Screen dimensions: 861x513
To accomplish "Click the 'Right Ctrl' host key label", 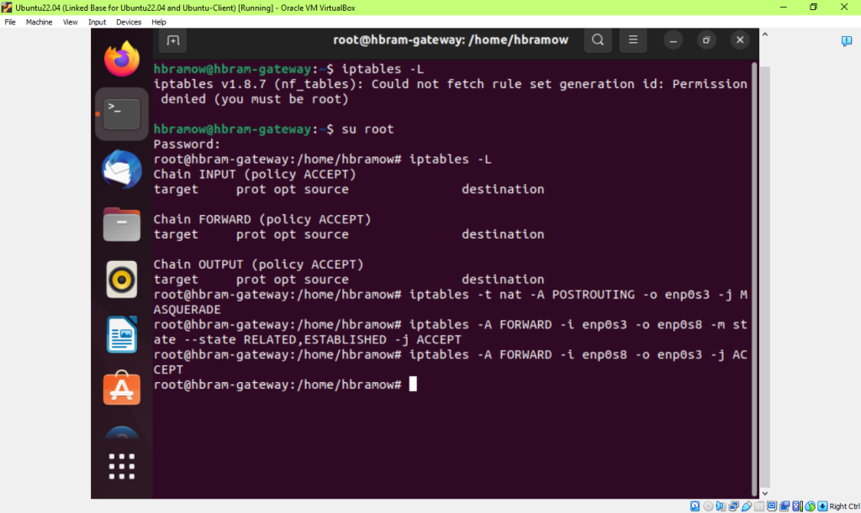I will point(844,506).
